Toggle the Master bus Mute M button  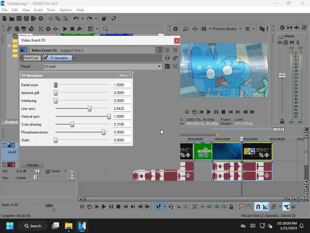[292, 42]
